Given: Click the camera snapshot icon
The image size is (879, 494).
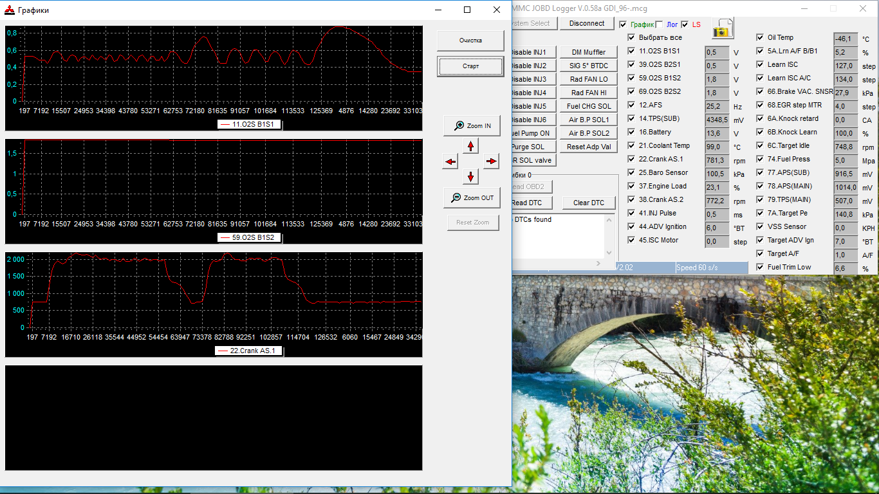Looking at the screenshot, I should click(x=722, y=28).
